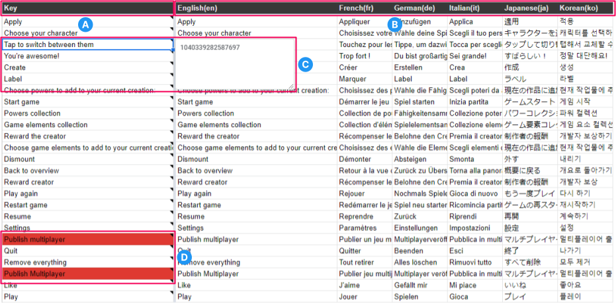Screen dimensions: 616x303
Task: Click the "Remove everything" cell in the Key column
Action: pos(86,262)
